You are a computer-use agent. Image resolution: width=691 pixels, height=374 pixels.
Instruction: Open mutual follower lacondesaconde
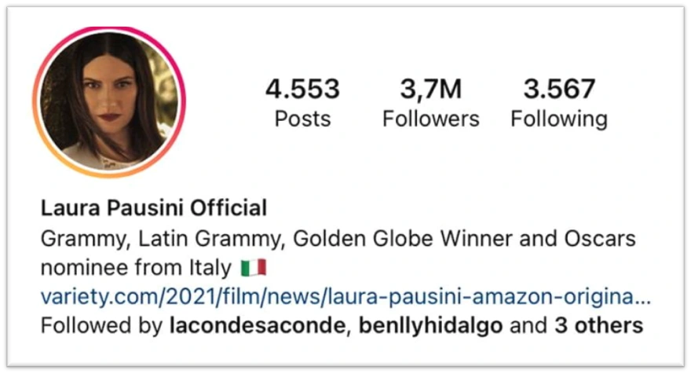(x=258, y=325)
